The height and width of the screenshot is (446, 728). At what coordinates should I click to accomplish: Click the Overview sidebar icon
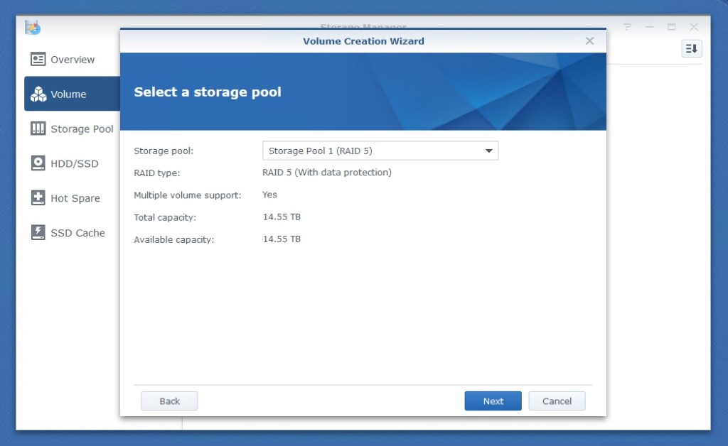(x=38, y=60)
